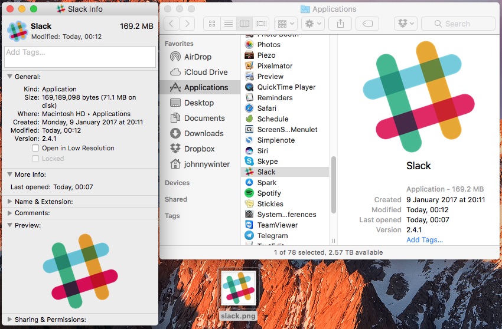Select the Telegram app icon
The width and height of the screenshot is (502, 329).
pyautogui.click(x=249, y=235)
